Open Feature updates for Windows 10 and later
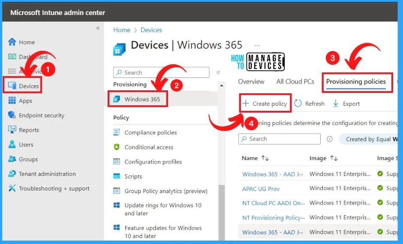The height and width of the screenshot is (244, 403). point(163,232)
